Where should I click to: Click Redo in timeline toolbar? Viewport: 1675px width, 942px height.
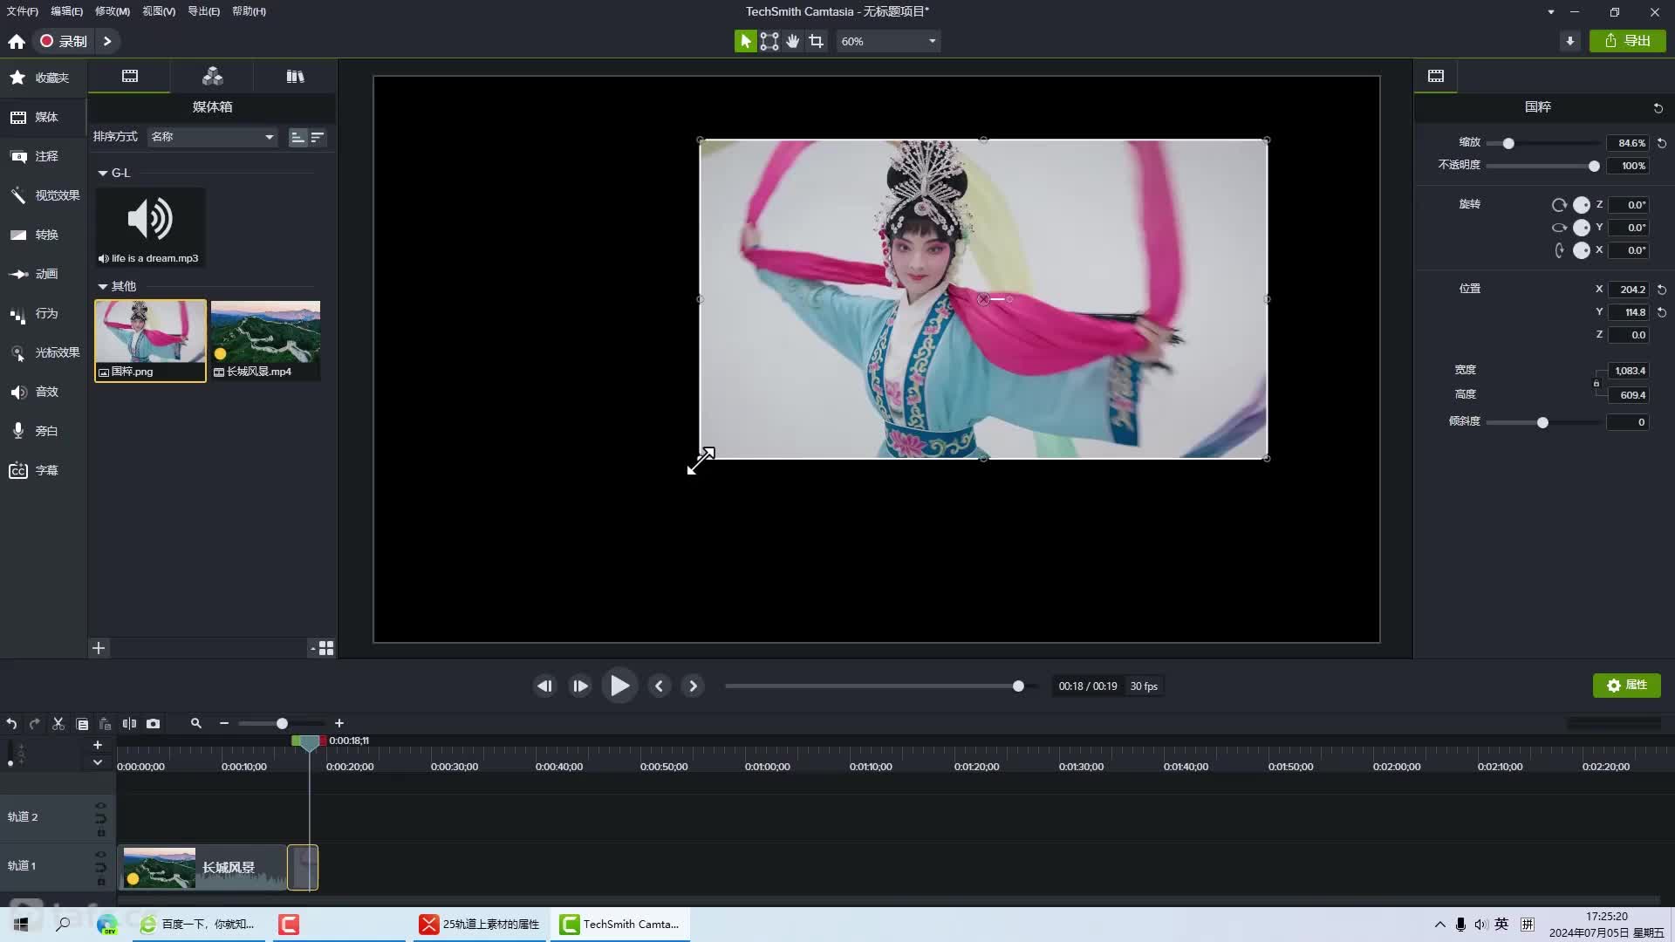pos(35,723)
